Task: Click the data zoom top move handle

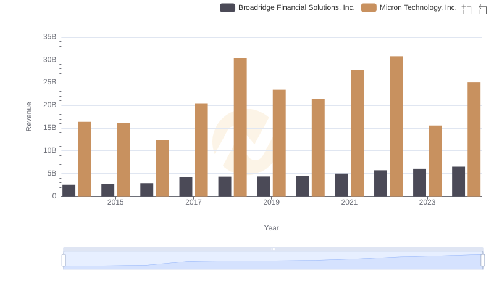Action: 273,249
